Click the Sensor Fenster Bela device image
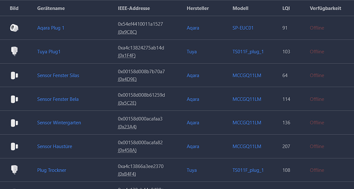The height and width of the screenshot is (189, 354). (x=14, y=99)
